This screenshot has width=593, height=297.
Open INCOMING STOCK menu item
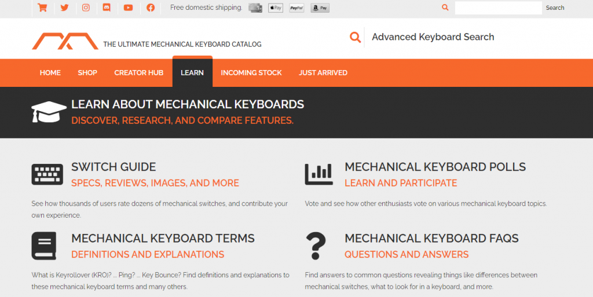[251, 72]
